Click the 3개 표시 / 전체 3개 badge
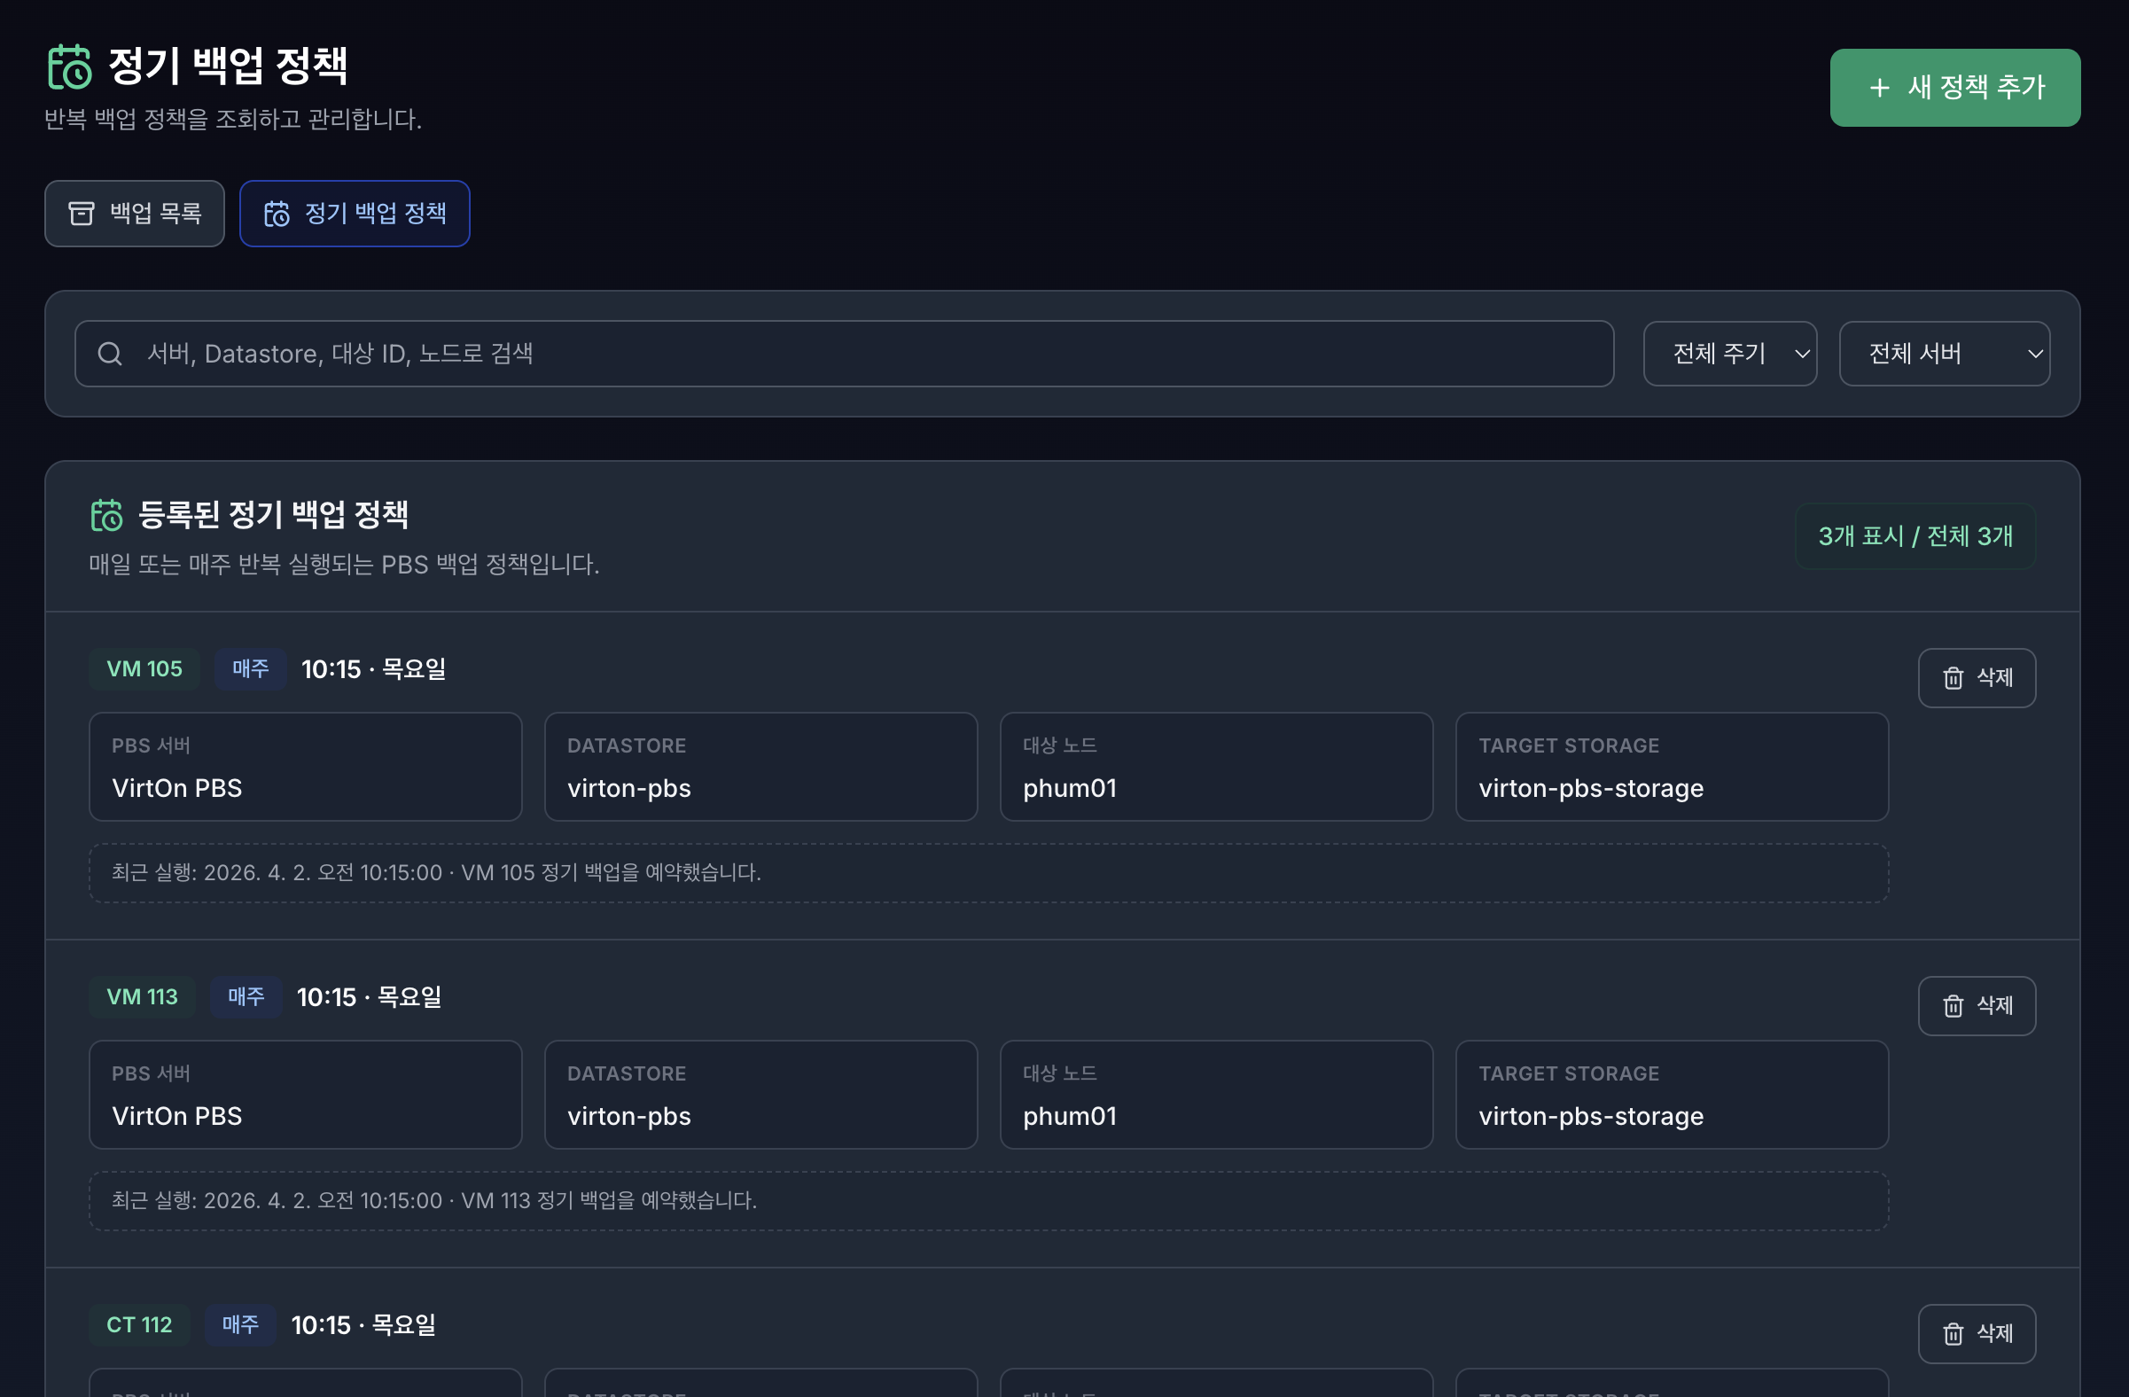 [x=1915, y=535]
